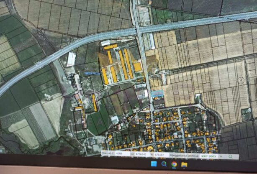Select the tallest vertical orange building in complex
Viewport: 257px width, 174px height.
[x=128, y=64]
